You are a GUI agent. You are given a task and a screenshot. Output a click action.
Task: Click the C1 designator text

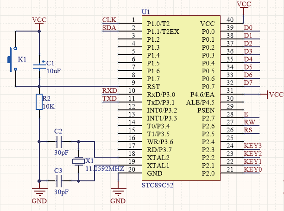50,63
